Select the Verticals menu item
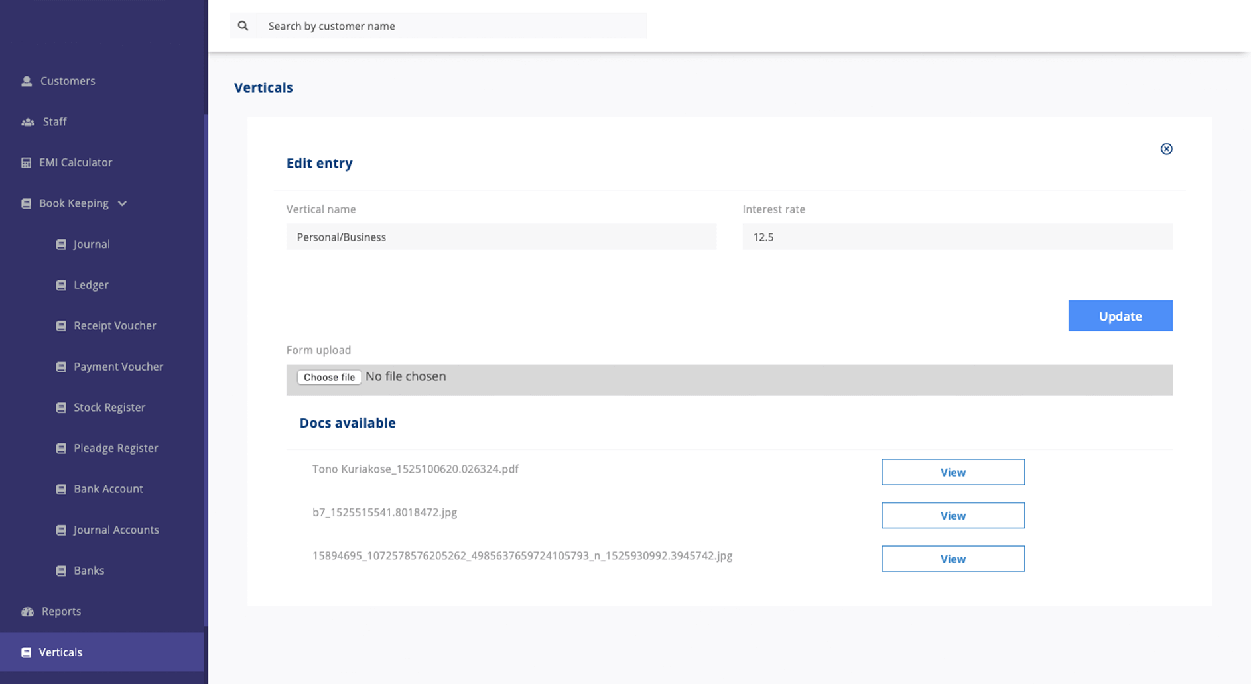The height and width of the screenshot is (684, 1251). tap(102, 652)
